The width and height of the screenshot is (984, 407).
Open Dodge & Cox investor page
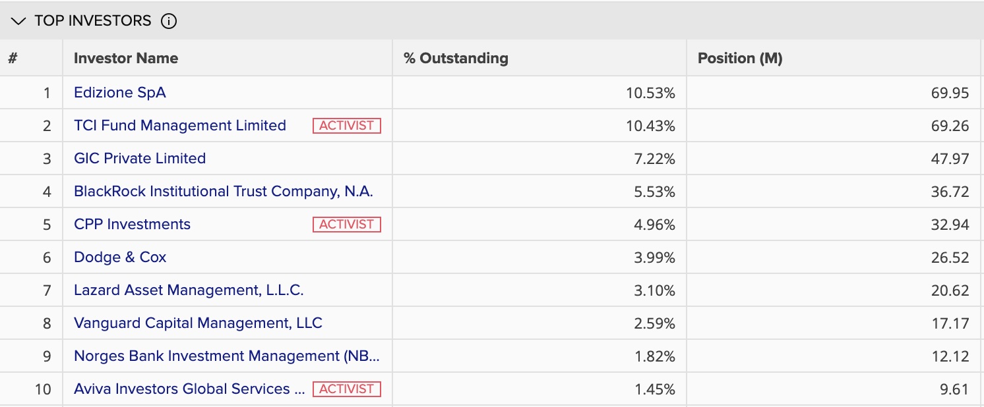pyautogui.click(x=120, y=257)
